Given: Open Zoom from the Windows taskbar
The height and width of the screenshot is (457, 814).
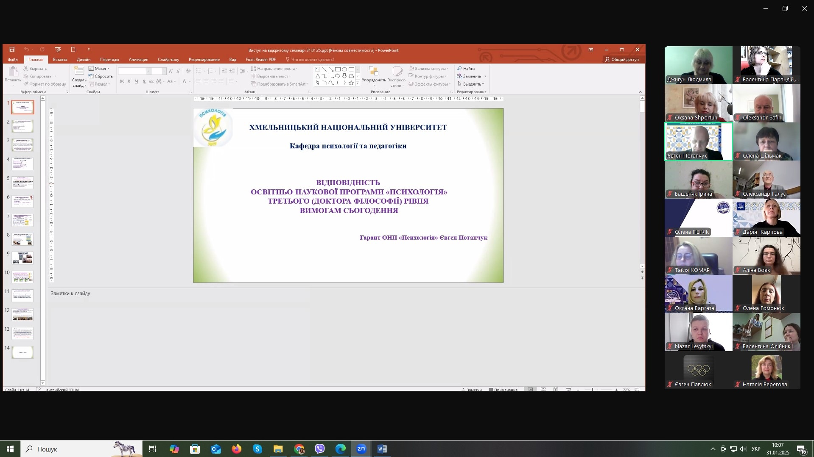Looking at the screenshot, I should coord(361,449).
